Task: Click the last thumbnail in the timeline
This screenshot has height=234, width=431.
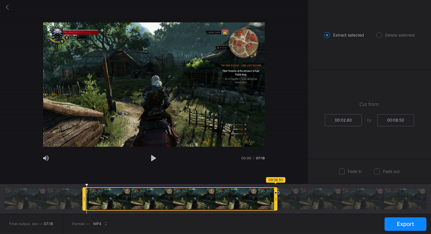Action: tap(405, 199)
